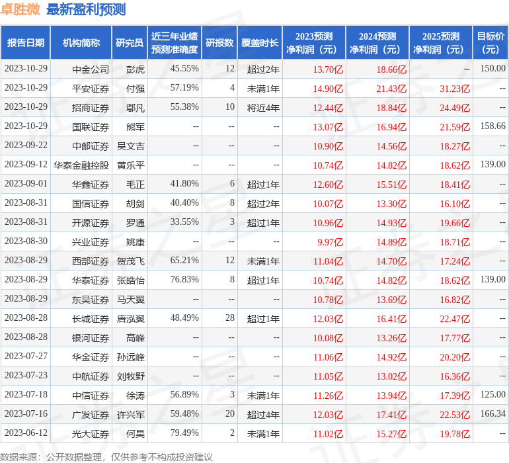Select the 华泰金融控股 institution cell
Screen dimensions: 509x463
coord(81,165)
